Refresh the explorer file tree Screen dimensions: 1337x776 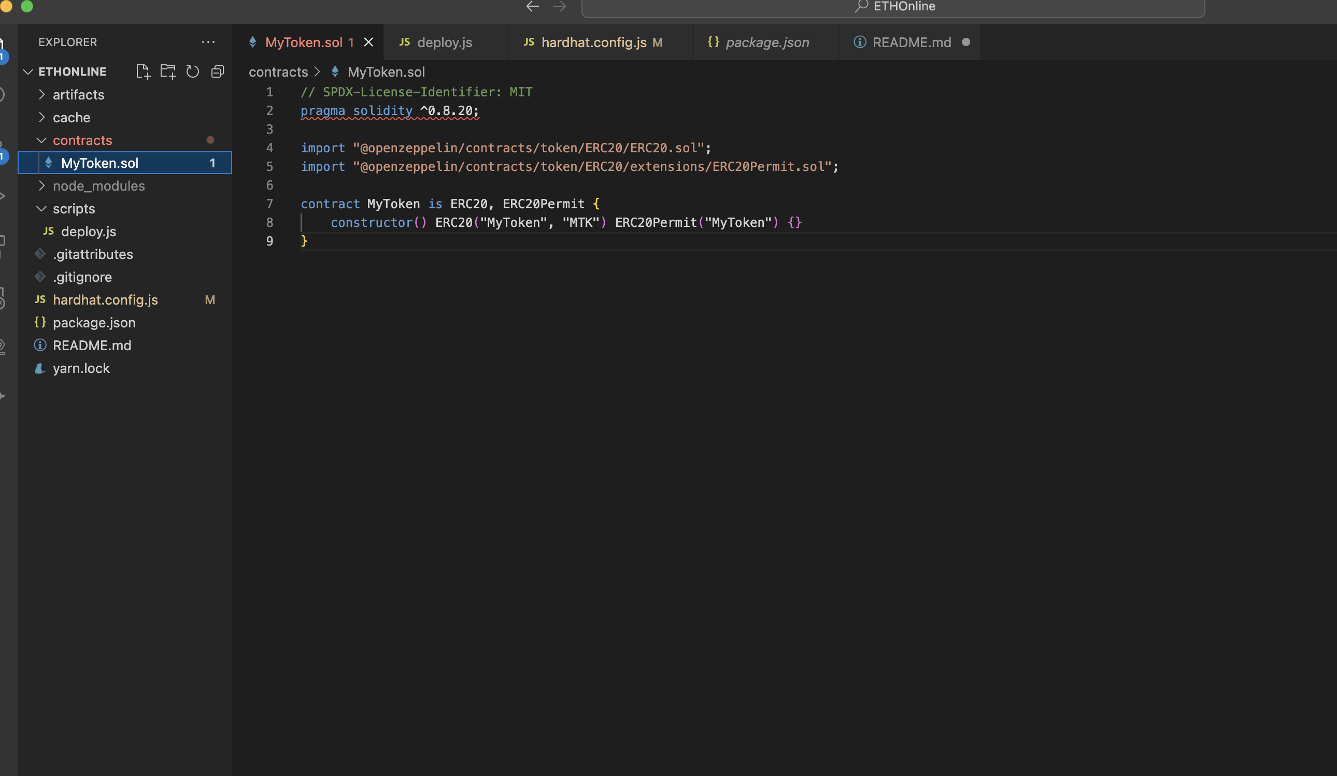pos(193,71)
